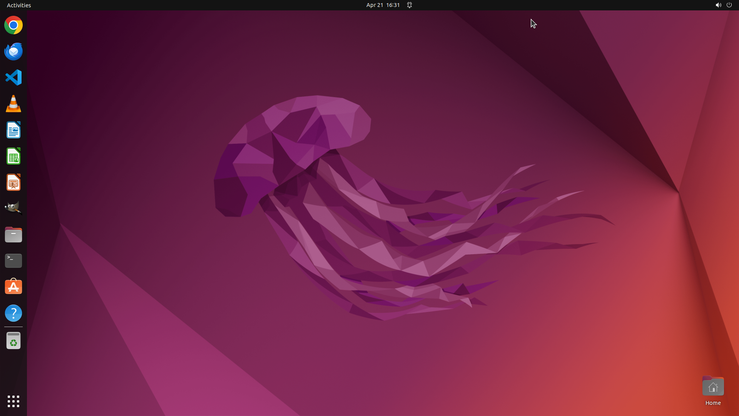Image resolution: width=739 pixels, height=416 pixels.
Task: Expand system menu via power icon
Action: pos(729,5)
